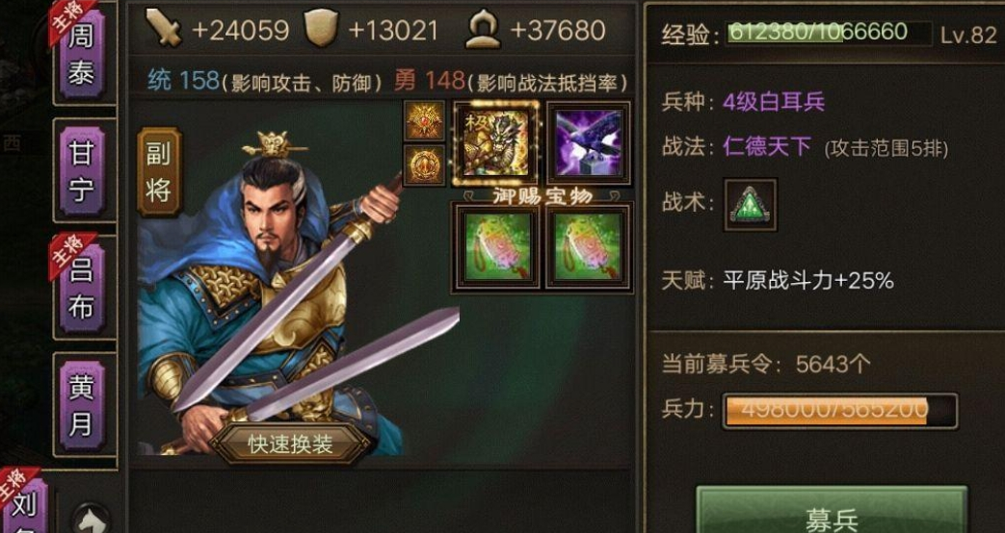Screen dimensions: 1005x533
Task: Click the troop helmet stat icon
Action: point(483,30)
